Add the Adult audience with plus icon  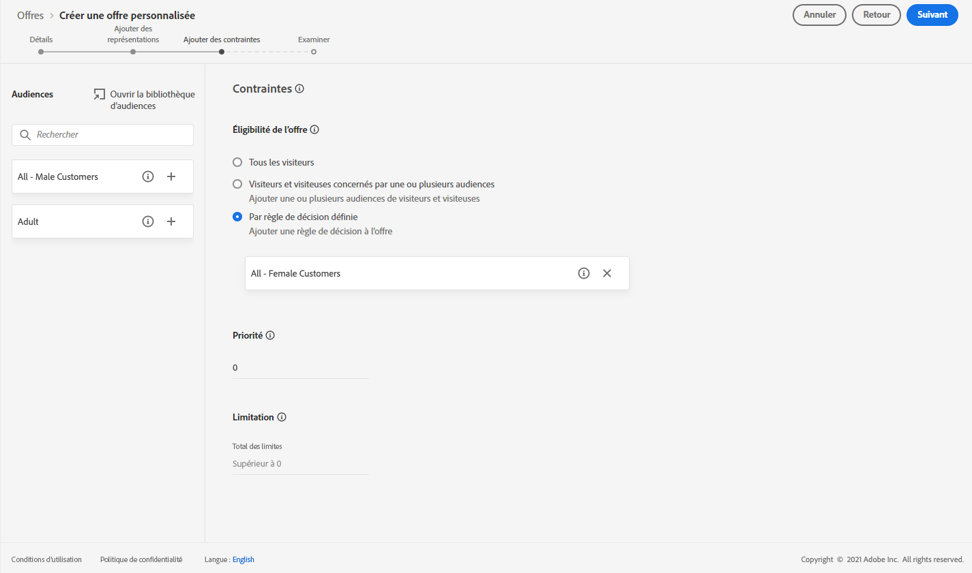click(171, 221)
